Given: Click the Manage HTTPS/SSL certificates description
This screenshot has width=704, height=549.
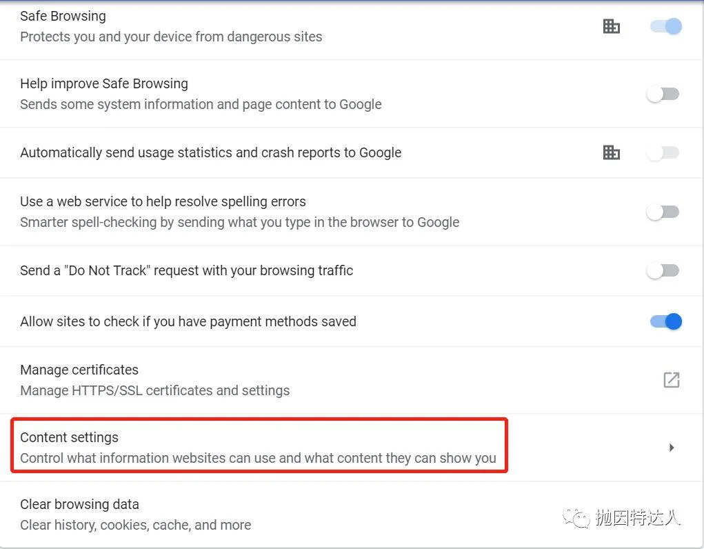Looking at the screenshot, I should point(155,390).
